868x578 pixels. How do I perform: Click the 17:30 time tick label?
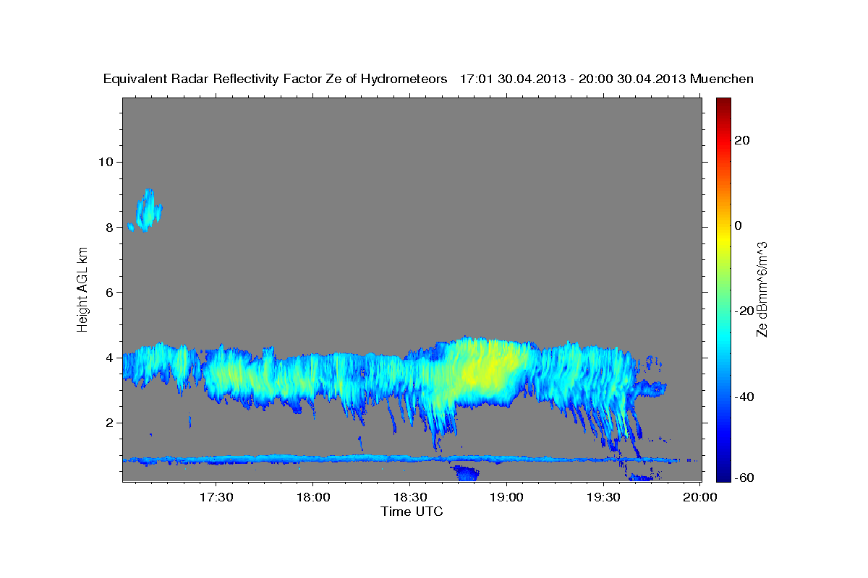point(216,498)
